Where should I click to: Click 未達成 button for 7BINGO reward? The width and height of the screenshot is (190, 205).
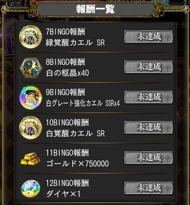coord(149,37)
